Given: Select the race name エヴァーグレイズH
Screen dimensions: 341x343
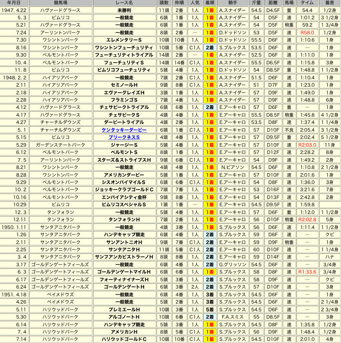Looking at the screenshot, I should click(124, 93).
